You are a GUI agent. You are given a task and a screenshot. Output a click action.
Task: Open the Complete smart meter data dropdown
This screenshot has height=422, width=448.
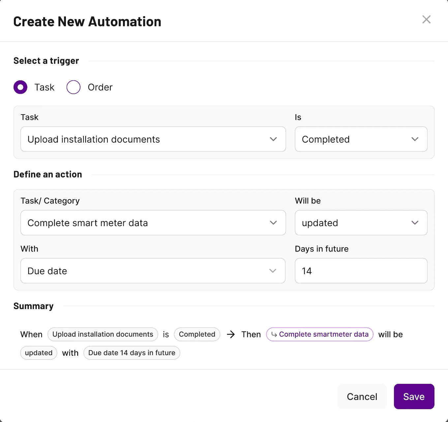click(153, 223)
